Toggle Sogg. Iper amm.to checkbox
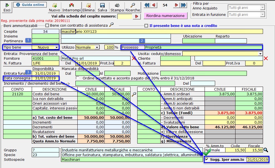Screen dimensions: 275x168 (x=207, y=159)
